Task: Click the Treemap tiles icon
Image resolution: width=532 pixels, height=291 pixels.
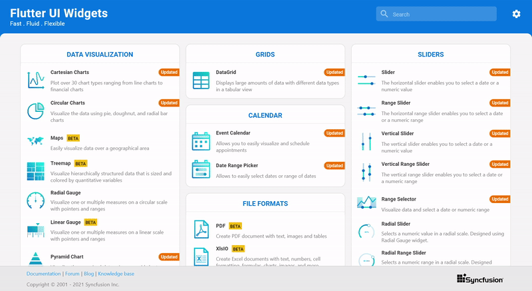Action: (x=36, y=171)
